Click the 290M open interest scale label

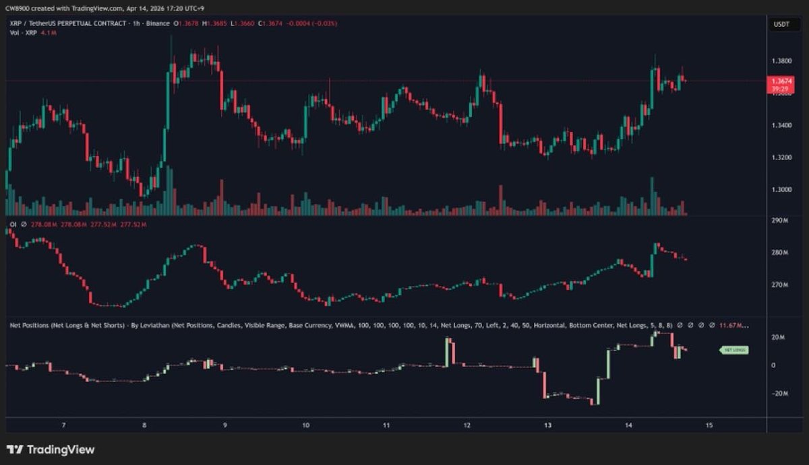tap(779, 221)
